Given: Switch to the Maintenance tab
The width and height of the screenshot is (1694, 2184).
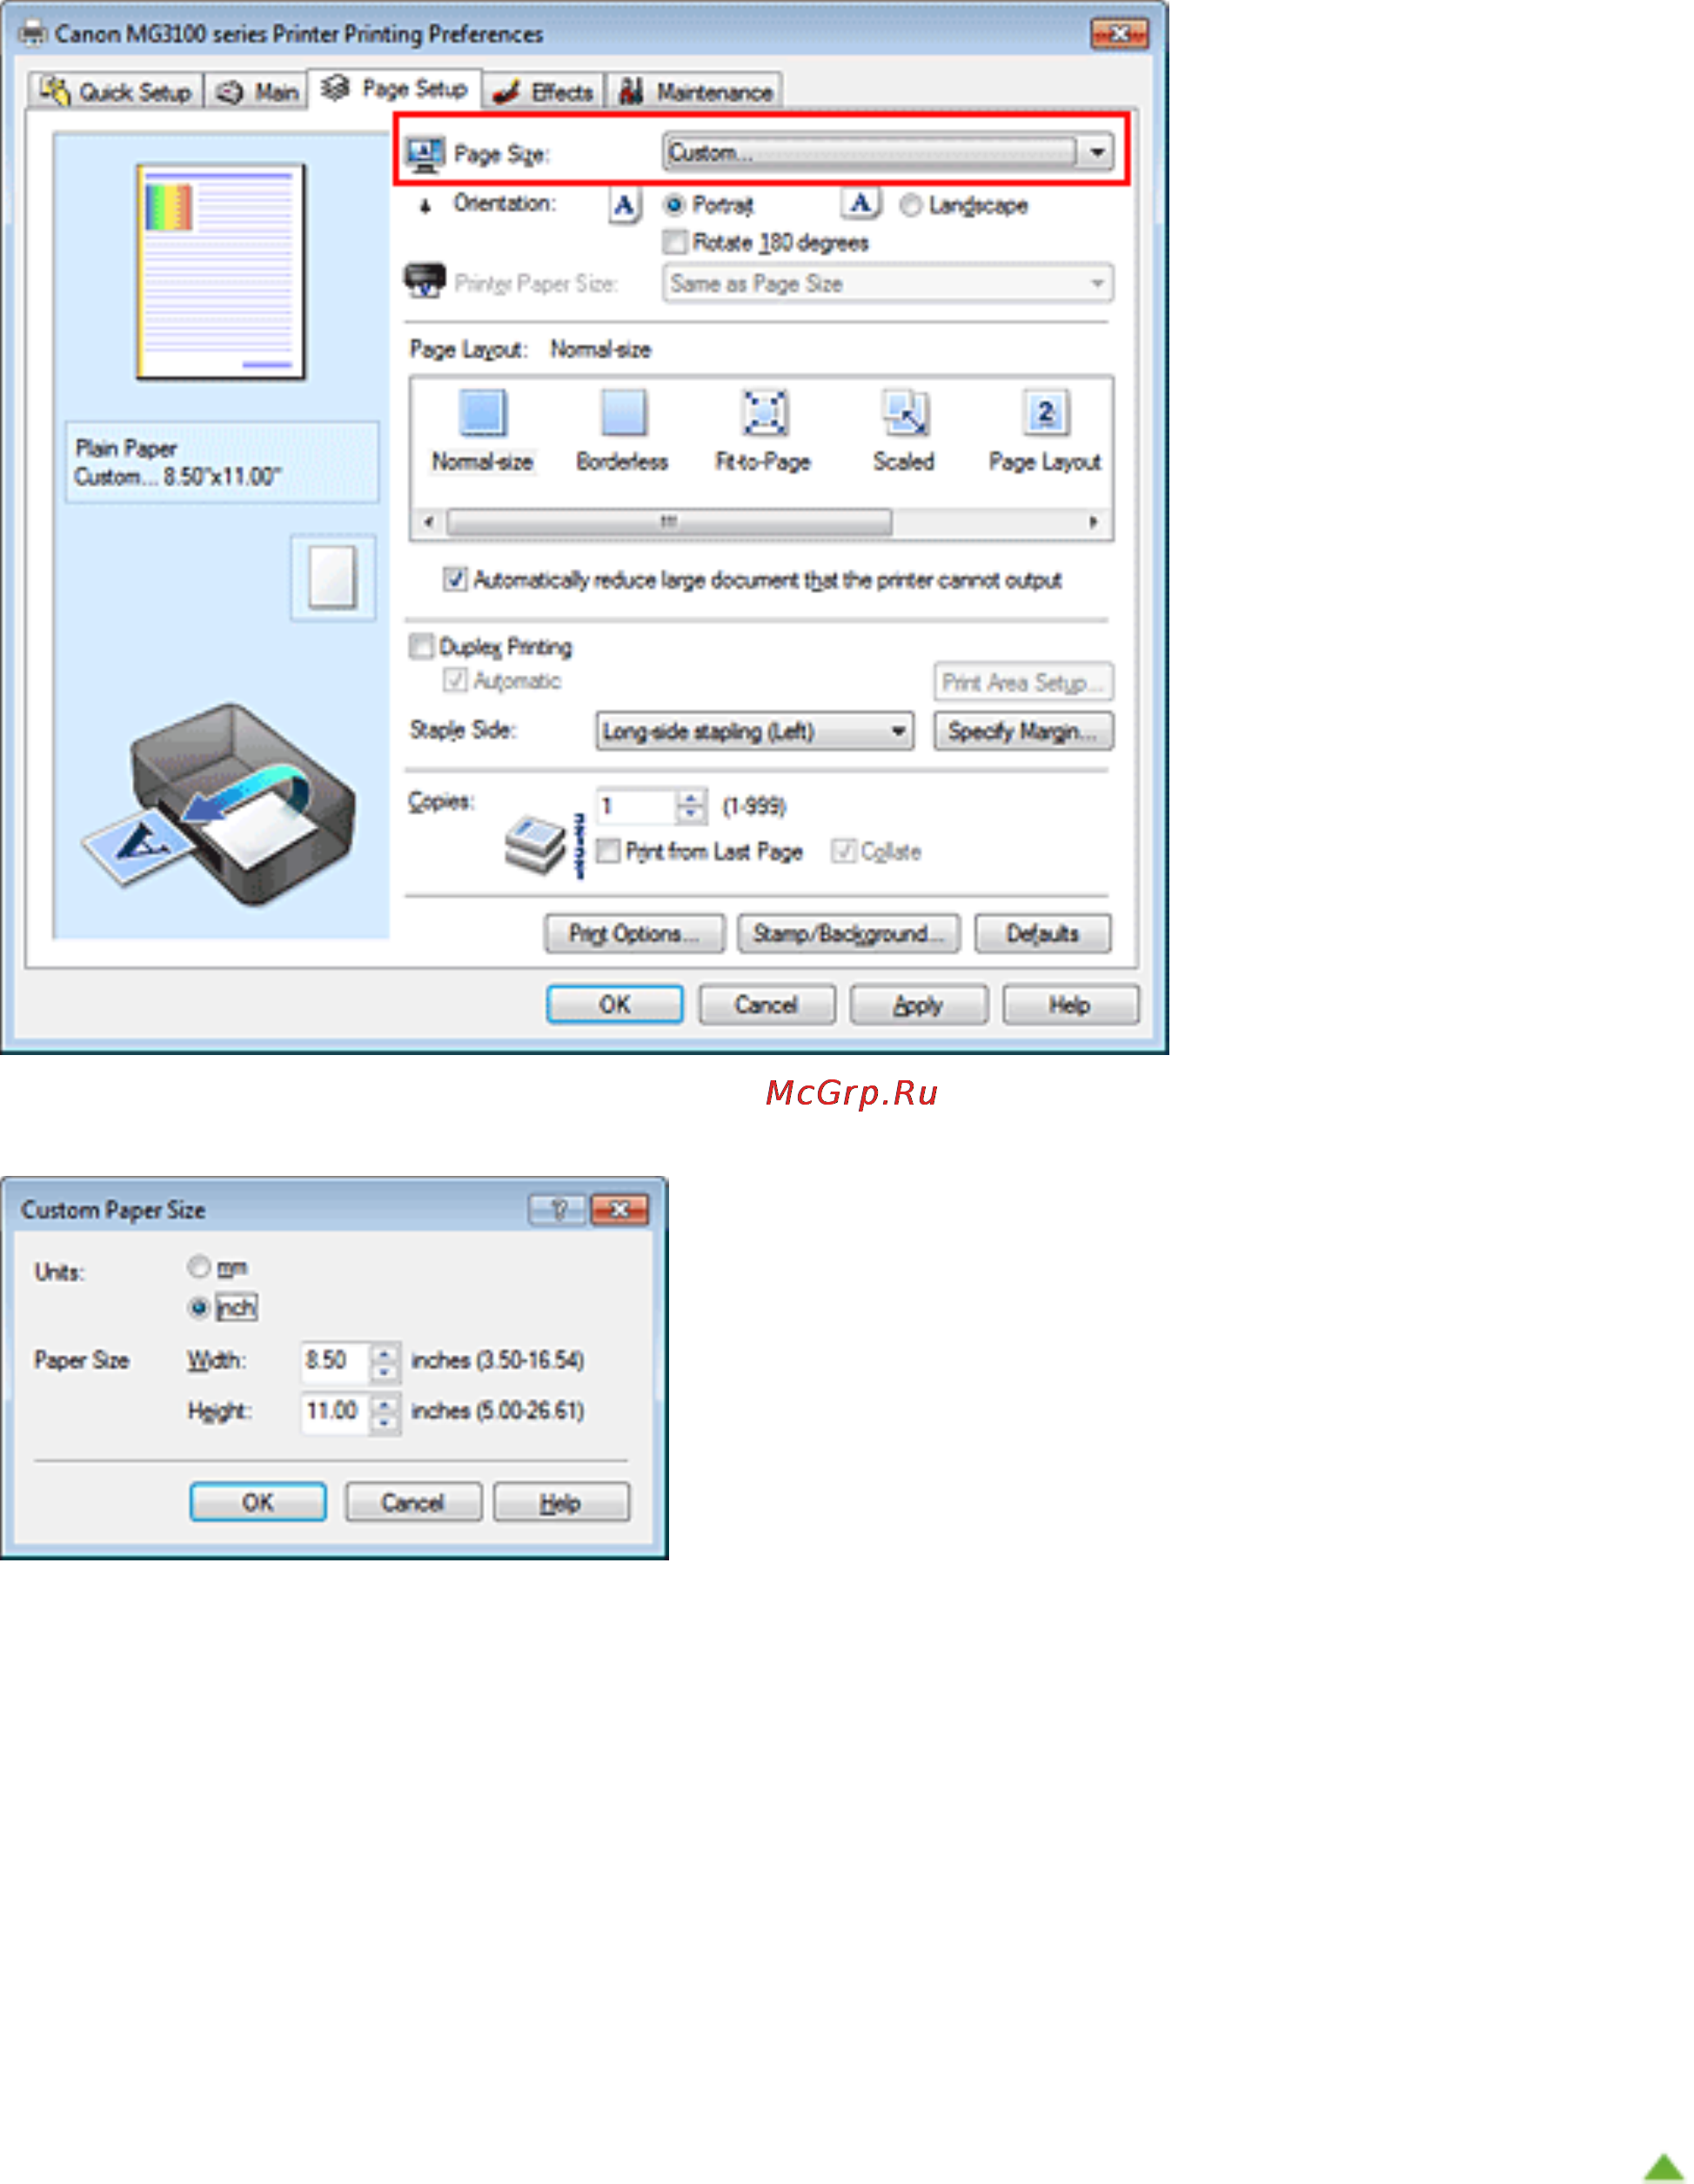Looking at the screenshot, I should click(695, 91).
